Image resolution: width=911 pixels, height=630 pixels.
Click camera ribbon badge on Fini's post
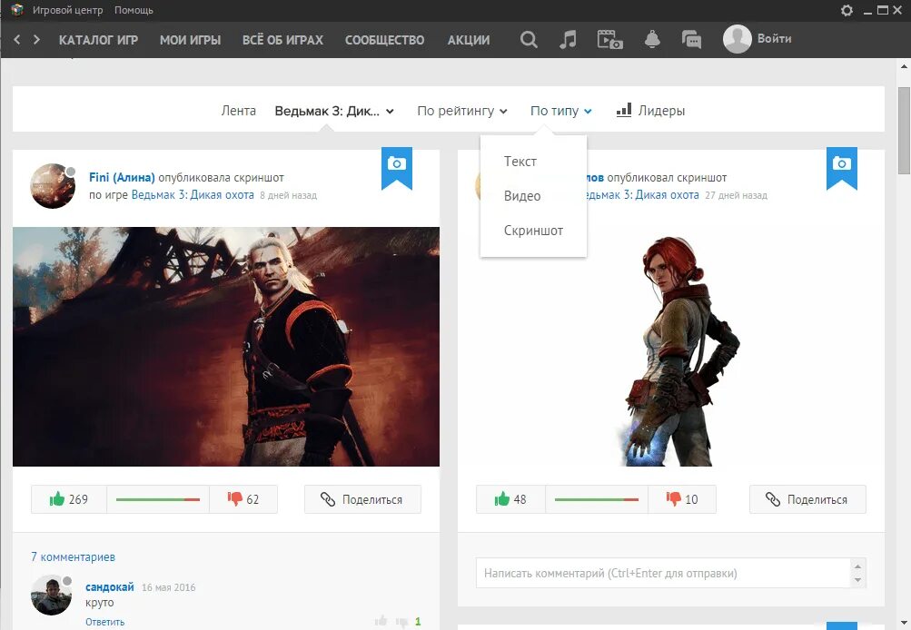pyautogui.click(x=397, y=168)
